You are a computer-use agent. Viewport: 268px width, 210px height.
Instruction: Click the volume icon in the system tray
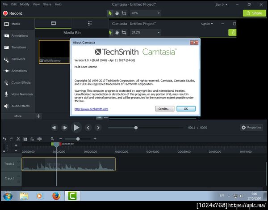(241, 196)
